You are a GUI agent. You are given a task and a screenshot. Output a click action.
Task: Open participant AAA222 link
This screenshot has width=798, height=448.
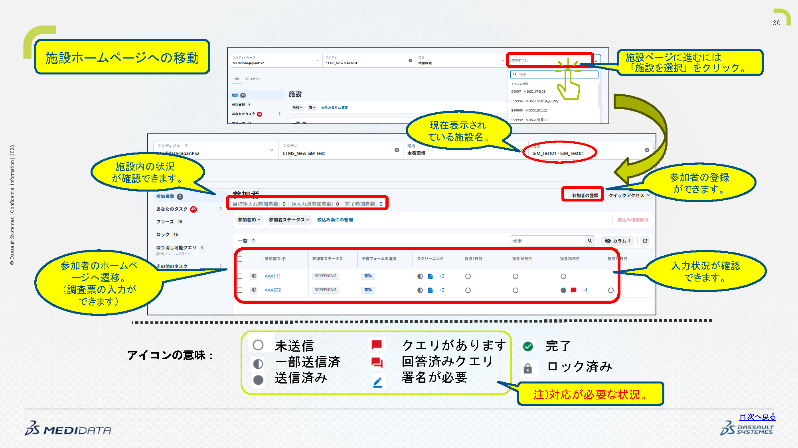tap(273, 290)
